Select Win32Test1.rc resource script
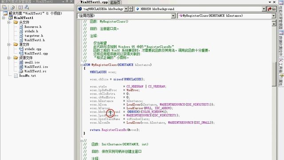Screen dimensions: 284x160 [x=35, y=71]
